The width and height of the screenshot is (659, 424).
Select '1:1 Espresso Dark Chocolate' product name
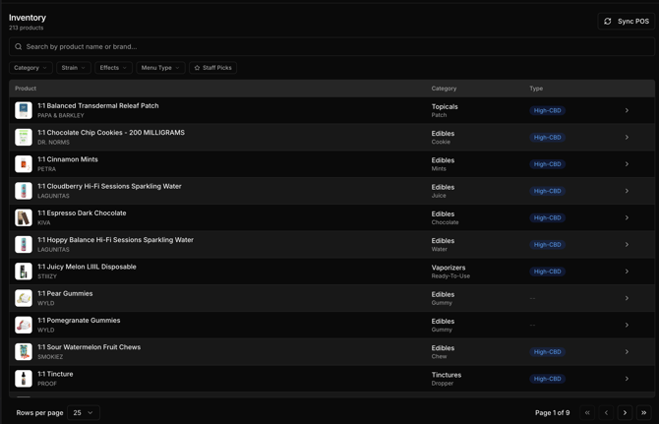(82, 213)
